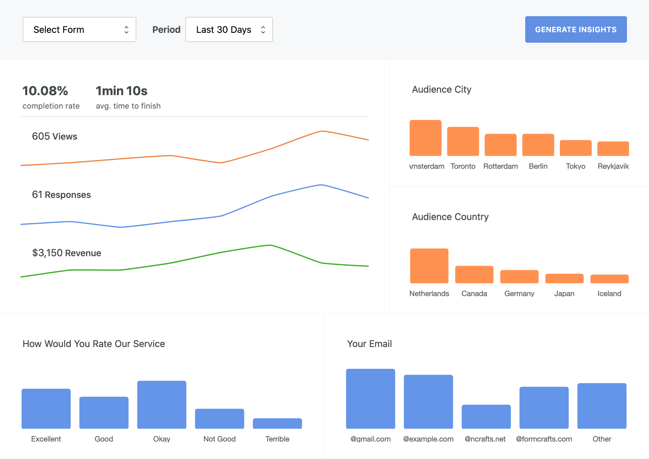Click the 1min 10s average time value
Viewport: 649px width, 459px height.
point(122,91)
